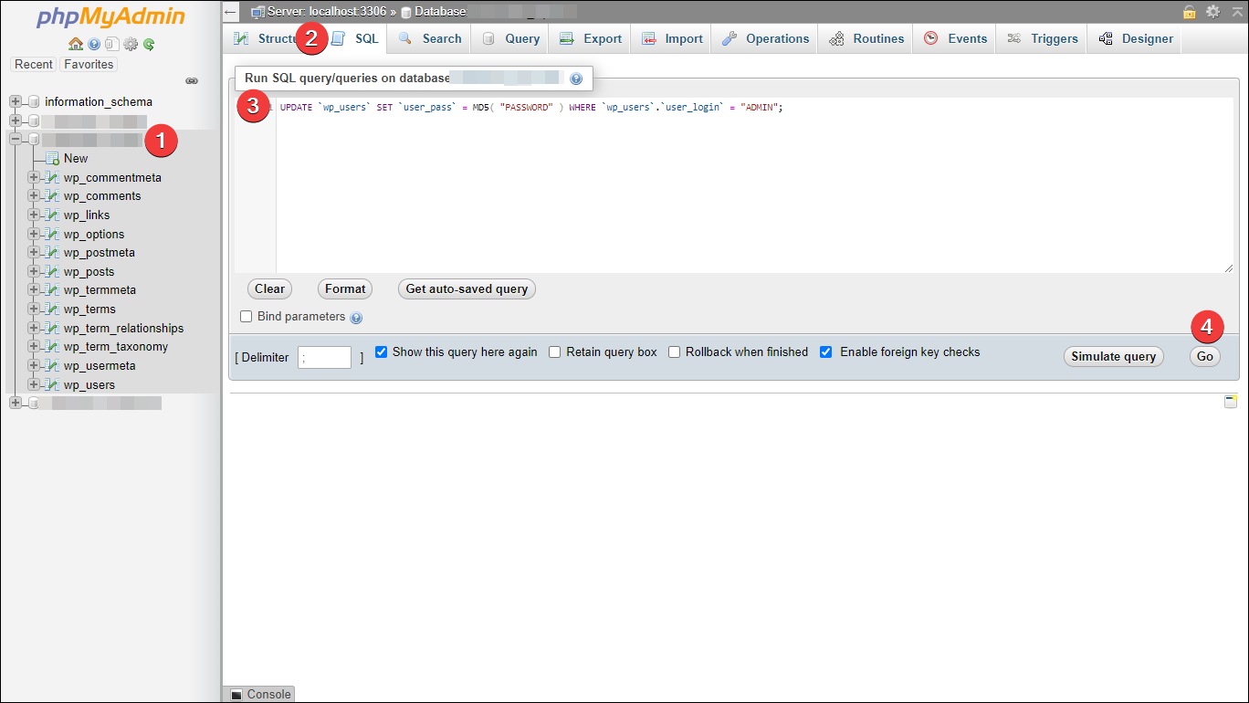Show Recent tables list

click(x=34, y=64)
